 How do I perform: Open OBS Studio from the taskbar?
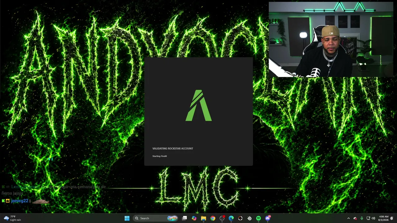(222, 218)
